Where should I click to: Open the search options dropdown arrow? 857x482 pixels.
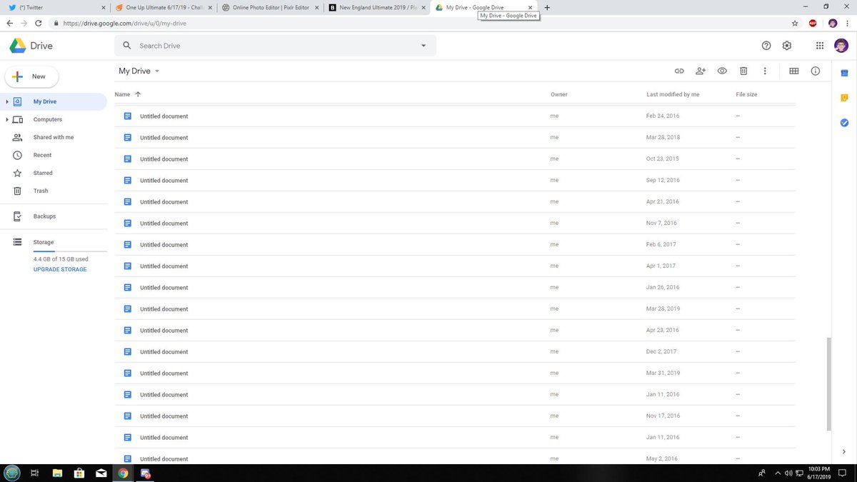424,46
